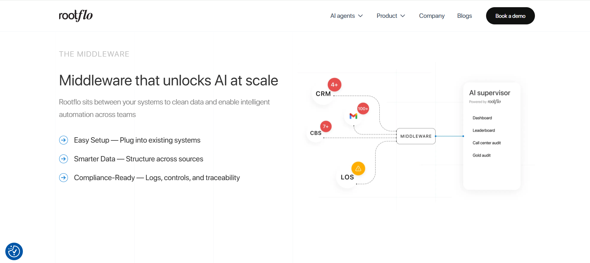Click the text Easy Setup — Plug into existing systems
Screen dimensions: 590x263
[x=137, y=140]
